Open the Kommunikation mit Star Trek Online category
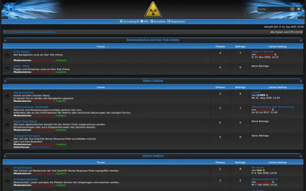306x191 pixels. 153,40
